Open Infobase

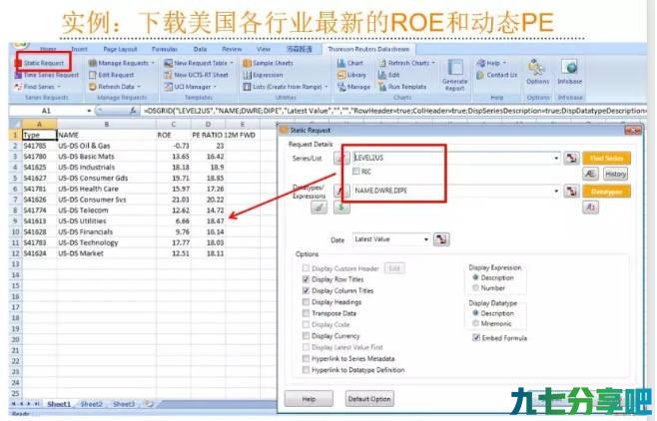569,72
